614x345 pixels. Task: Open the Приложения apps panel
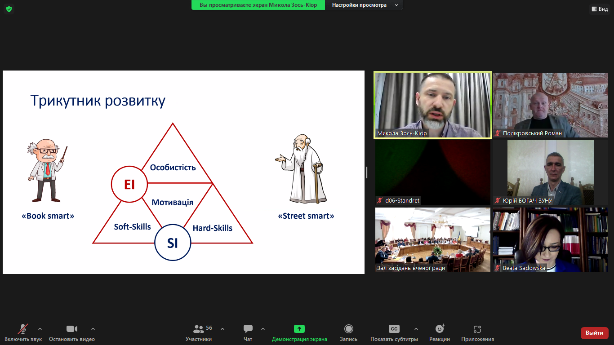pos(477,332)
